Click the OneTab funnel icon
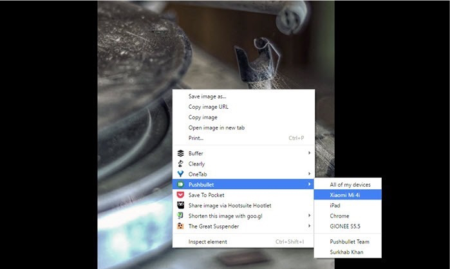Screen dimensions: 450x269 click(180, 174)
